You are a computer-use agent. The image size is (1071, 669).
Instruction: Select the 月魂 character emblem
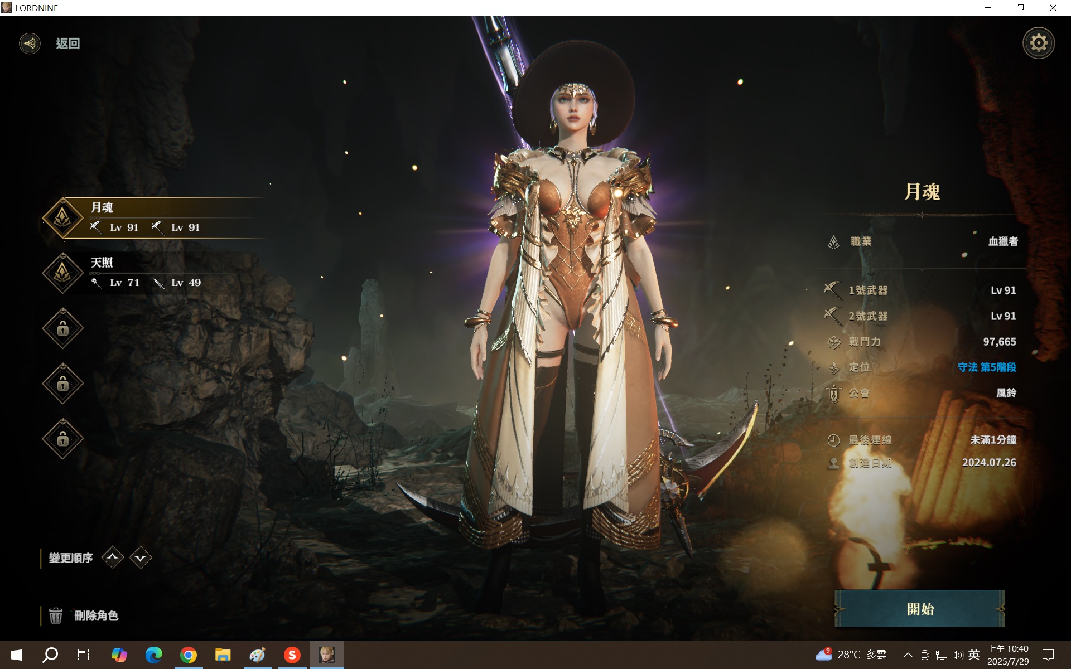click(x=62, y=218)
